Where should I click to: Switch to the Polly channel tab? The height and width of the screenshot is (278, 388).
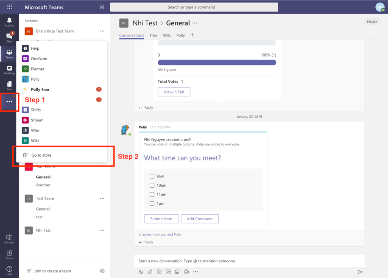pyautogui.click(x=181, y=35)
